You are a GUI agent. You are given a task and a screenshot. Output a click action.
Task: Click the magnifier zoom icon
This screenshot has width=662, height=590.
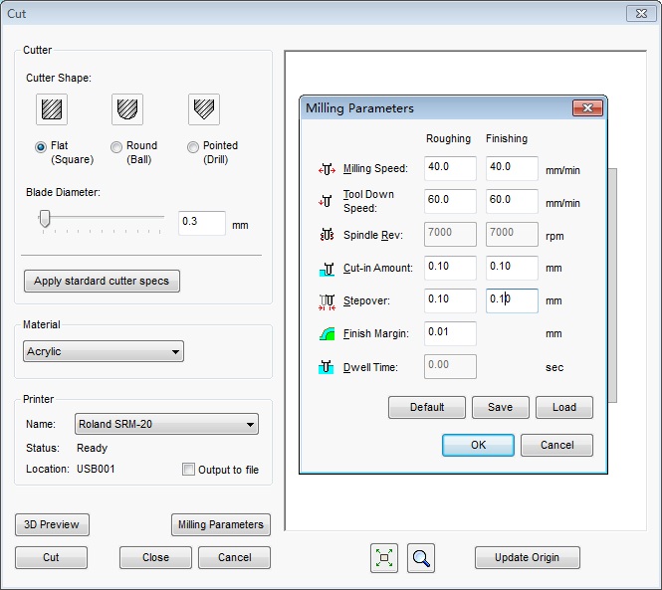pos(421,558)
